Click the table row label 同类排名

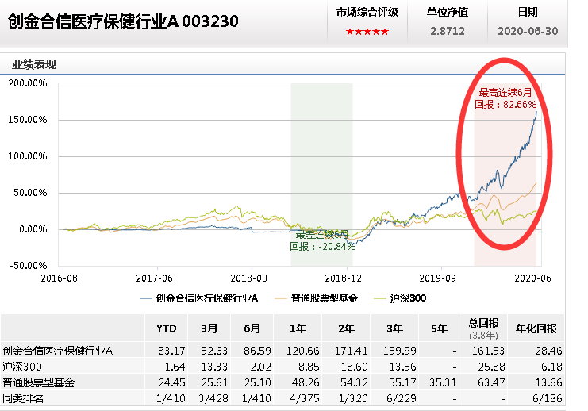[x=23, y=398]
